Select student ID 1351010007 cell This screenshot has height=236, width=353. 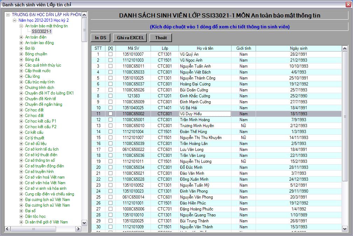point(133,54)
